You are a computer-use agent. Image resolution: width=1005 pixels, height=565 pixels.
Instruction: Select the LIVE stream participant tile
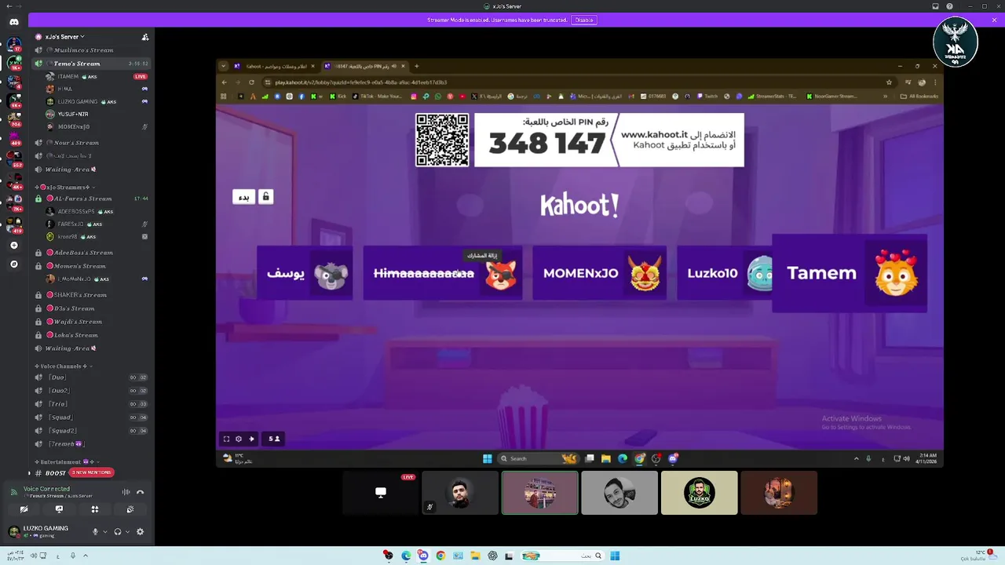tap(380, 493)
